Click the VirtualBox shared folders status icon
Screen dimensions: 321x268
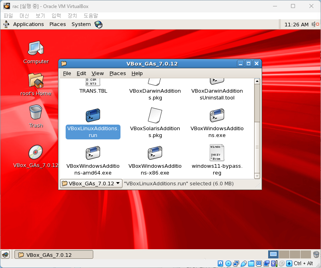pyautogui.click(x=251, y=263)
